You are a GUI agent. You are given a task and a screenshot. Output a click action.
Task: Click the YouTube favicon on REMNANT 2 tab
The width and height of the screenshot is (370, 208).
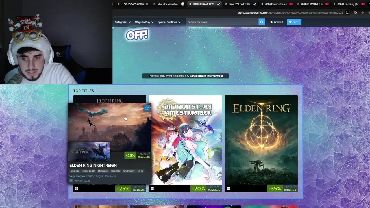[327, 4]
